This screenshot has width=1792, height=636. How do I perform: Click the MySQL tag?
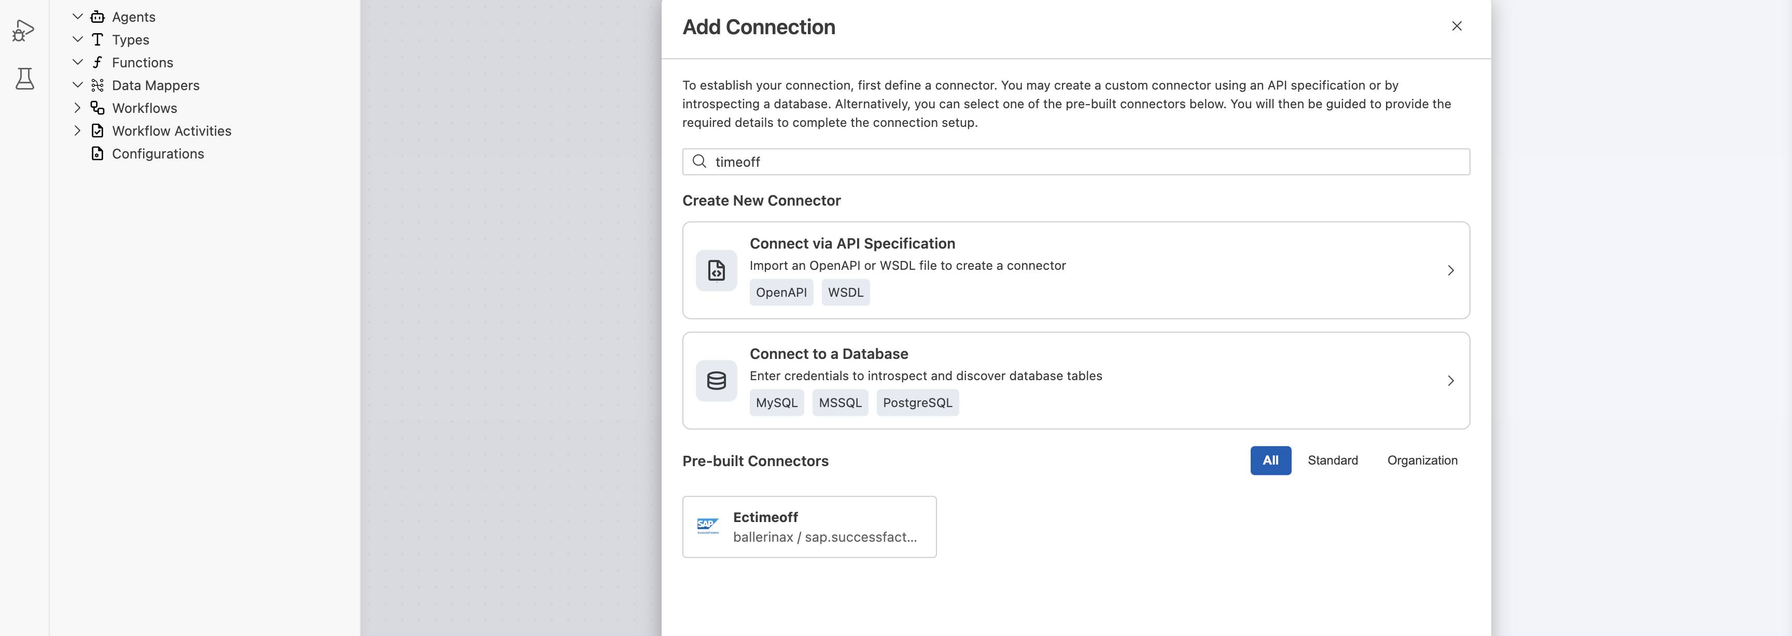click(776, 403)
